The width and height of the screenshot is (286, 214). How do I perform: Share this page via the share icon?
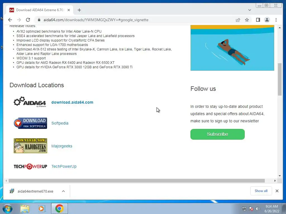(238, 20)
